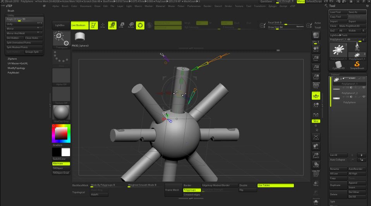
Task: Select the Rotate mode icon
Action: click(131, 25)
